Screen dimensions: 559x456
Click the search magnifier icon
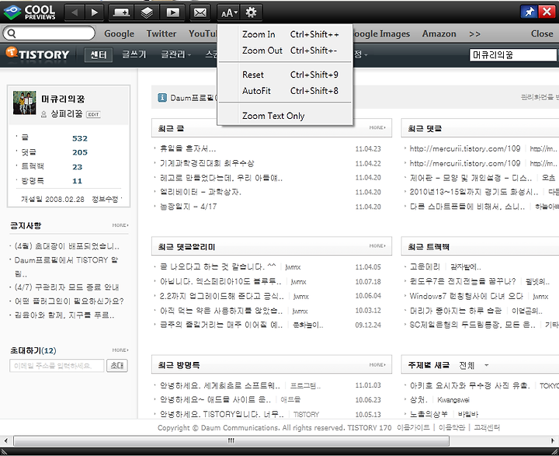pos(12,33)
